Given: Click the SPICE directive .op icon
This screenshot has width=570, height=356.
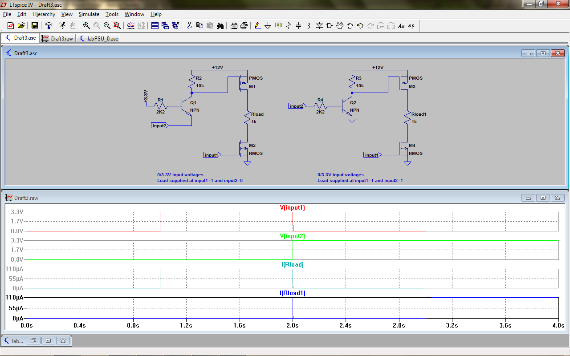Looking at the screenshot, I should [x=411, y=26].
